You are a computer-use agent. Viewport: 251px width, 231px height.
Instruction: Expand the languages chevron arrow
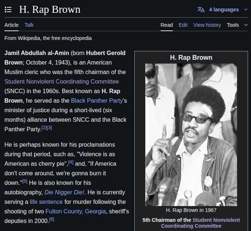(246, 10)
